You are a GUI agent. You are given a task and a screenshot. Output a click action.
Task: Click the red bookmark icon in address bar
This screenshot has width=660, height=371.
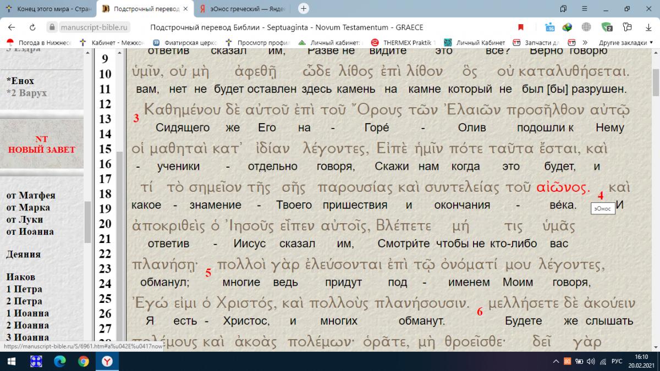(520, 27)
